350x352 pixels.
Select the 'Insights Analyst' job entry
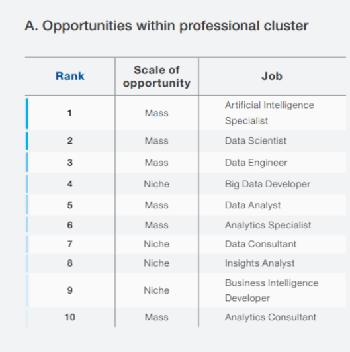260,263
